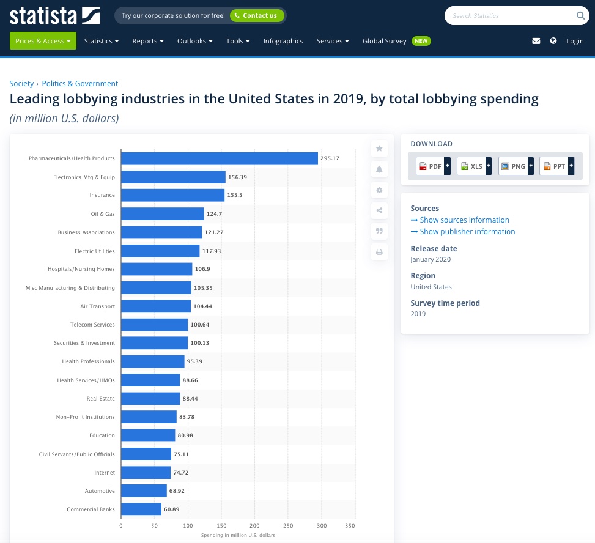Screen dimensions: 595x543
Task: Click the Air Transport label
Action: [97, 306]
